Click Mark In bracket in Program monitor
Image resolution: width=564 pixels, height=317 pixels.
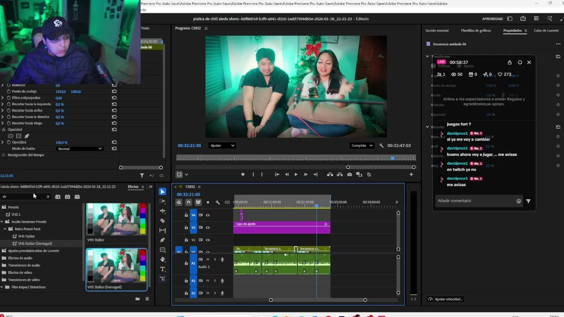point(253,174)
